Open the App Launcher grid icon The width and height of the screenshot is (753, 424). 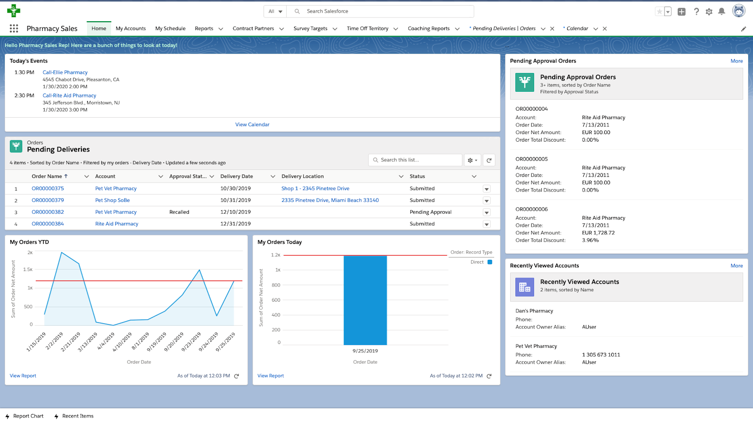pos(14,29)
